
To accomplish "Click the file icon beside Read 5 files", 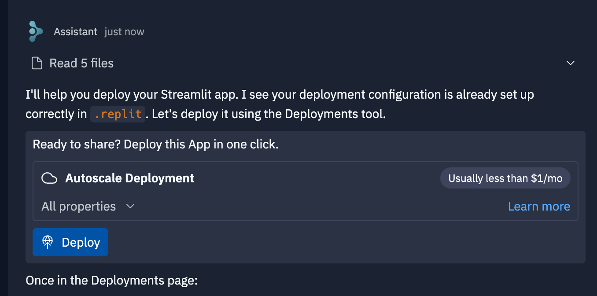I will click(x=37, y=63).
